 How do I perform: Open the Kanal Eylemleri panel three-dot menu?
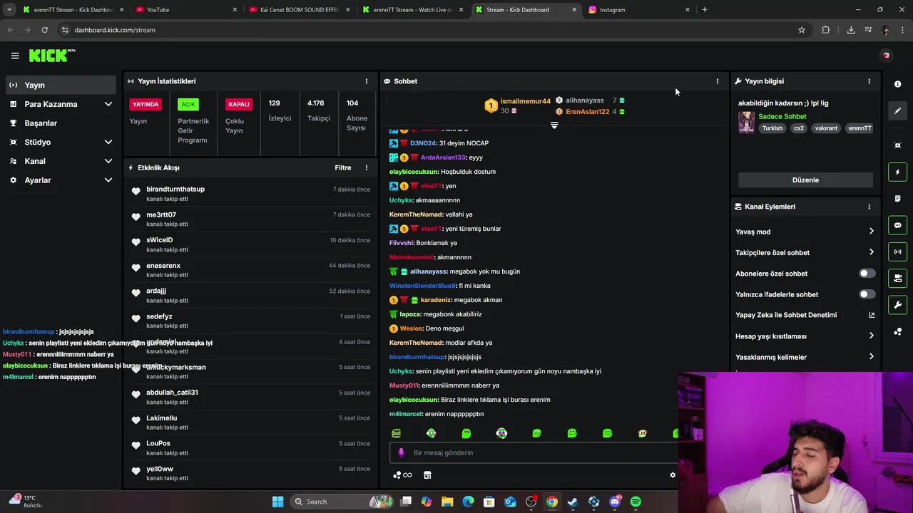point(869,207)
